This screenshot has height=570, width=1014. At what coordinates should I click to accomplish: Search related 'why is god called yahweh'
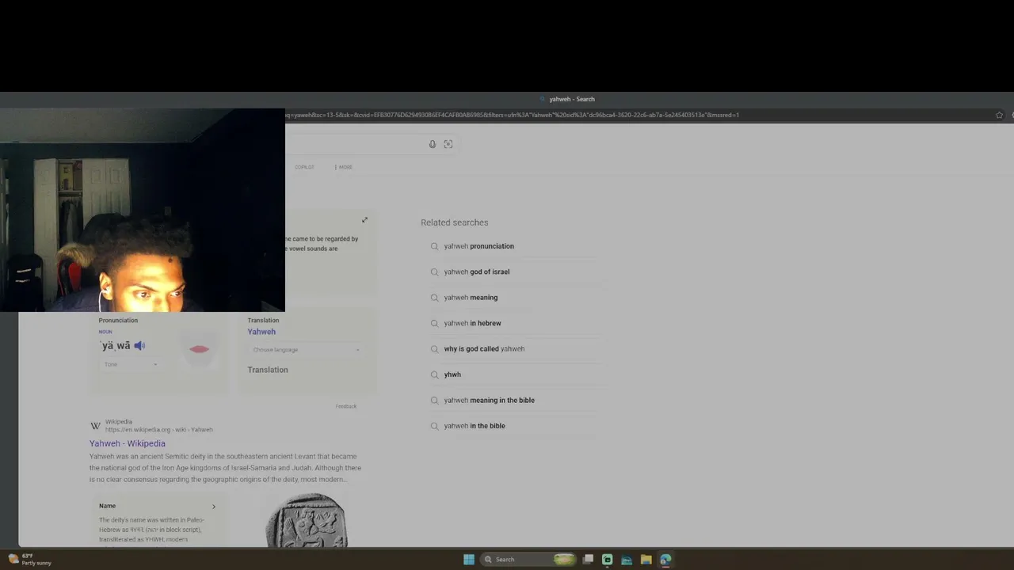(485, 349)
